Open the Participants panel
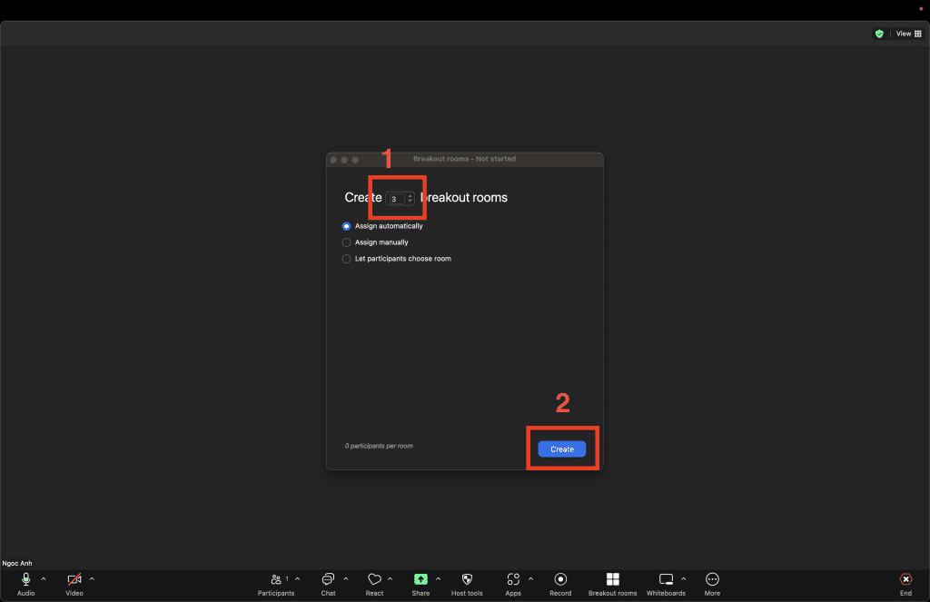 (277, 584)
